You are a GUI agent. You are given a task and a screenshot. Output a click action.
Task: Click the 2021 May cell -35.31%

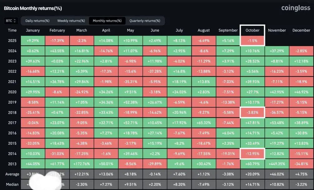(x=131, y=82)
